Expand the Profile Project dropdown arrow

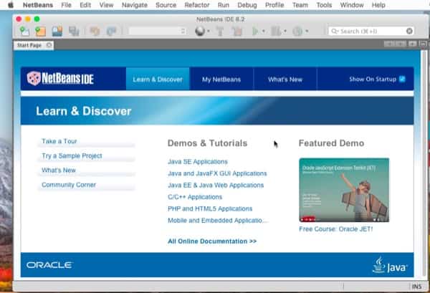click(307, 31)
